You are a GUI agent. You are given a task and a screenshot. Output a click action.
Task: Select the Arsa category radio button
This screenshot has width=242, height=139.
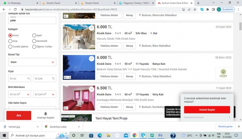tap(10, 41)
